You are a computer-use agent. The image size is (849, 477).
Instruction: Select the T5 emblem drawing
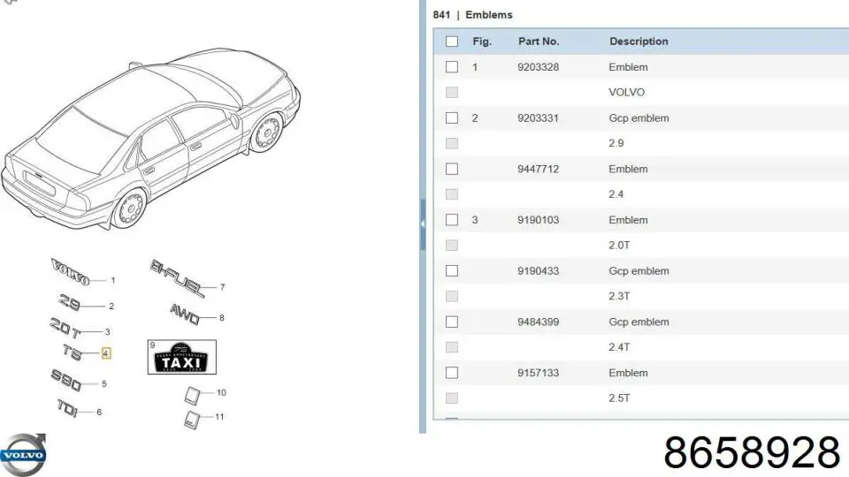click(72, 352)
